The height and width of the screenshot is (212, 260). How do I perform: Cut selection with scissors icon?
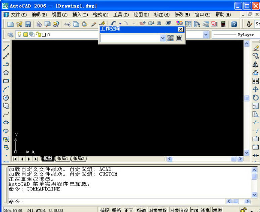coord(67,24)
